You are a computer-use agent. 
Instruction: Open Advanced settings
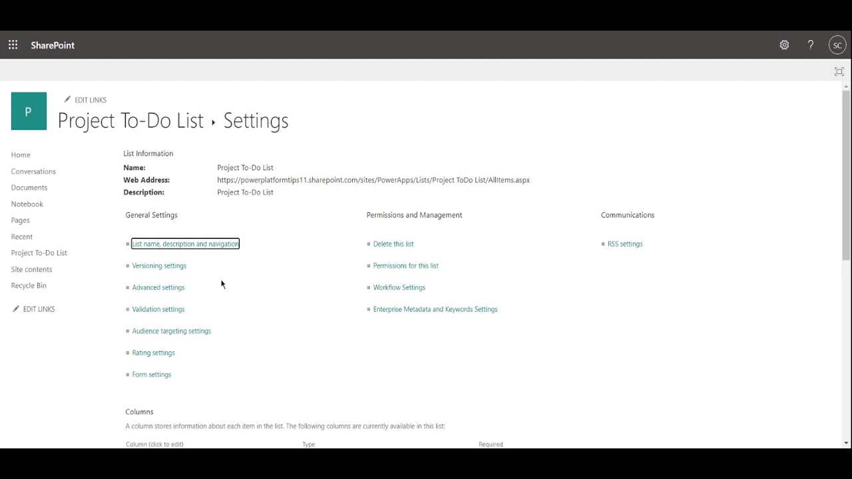coord(158,287)
